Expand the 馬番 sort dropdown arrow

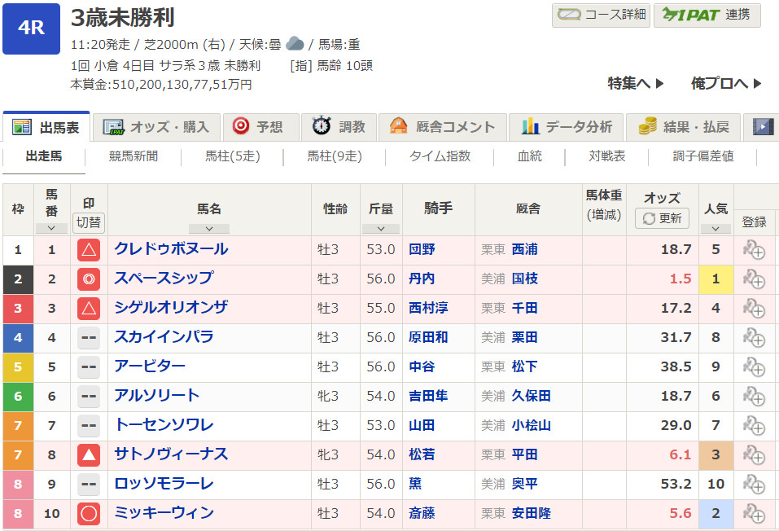point(51,229)
